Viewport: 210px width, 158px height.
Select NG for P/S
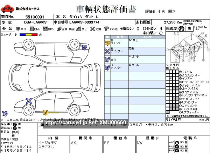click(182, 146)
